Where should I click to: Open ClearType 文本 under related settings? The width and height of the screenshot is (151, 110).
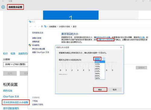click(x=11, y=96)
